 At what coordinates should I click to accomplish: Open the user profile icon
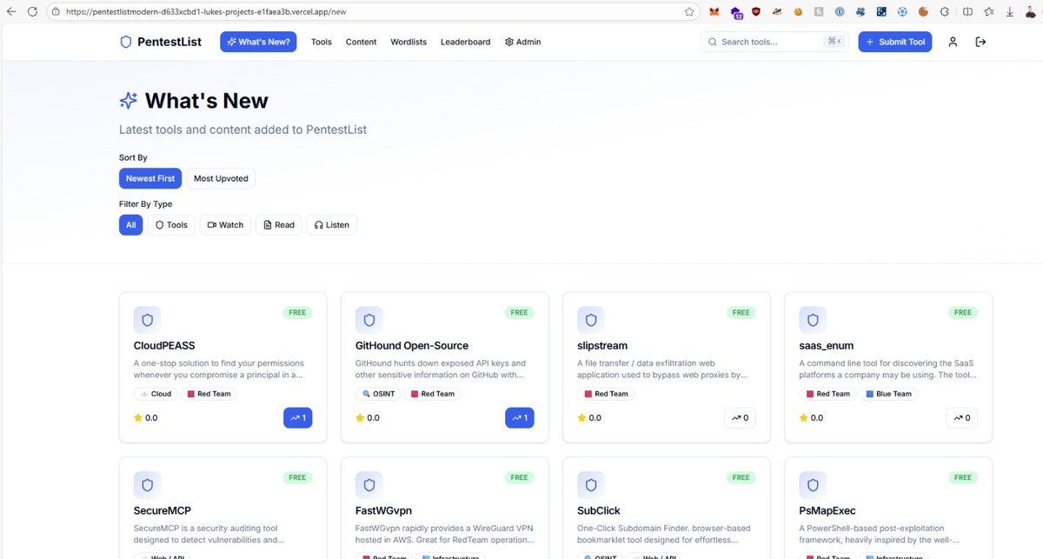[x=953, y=42]
